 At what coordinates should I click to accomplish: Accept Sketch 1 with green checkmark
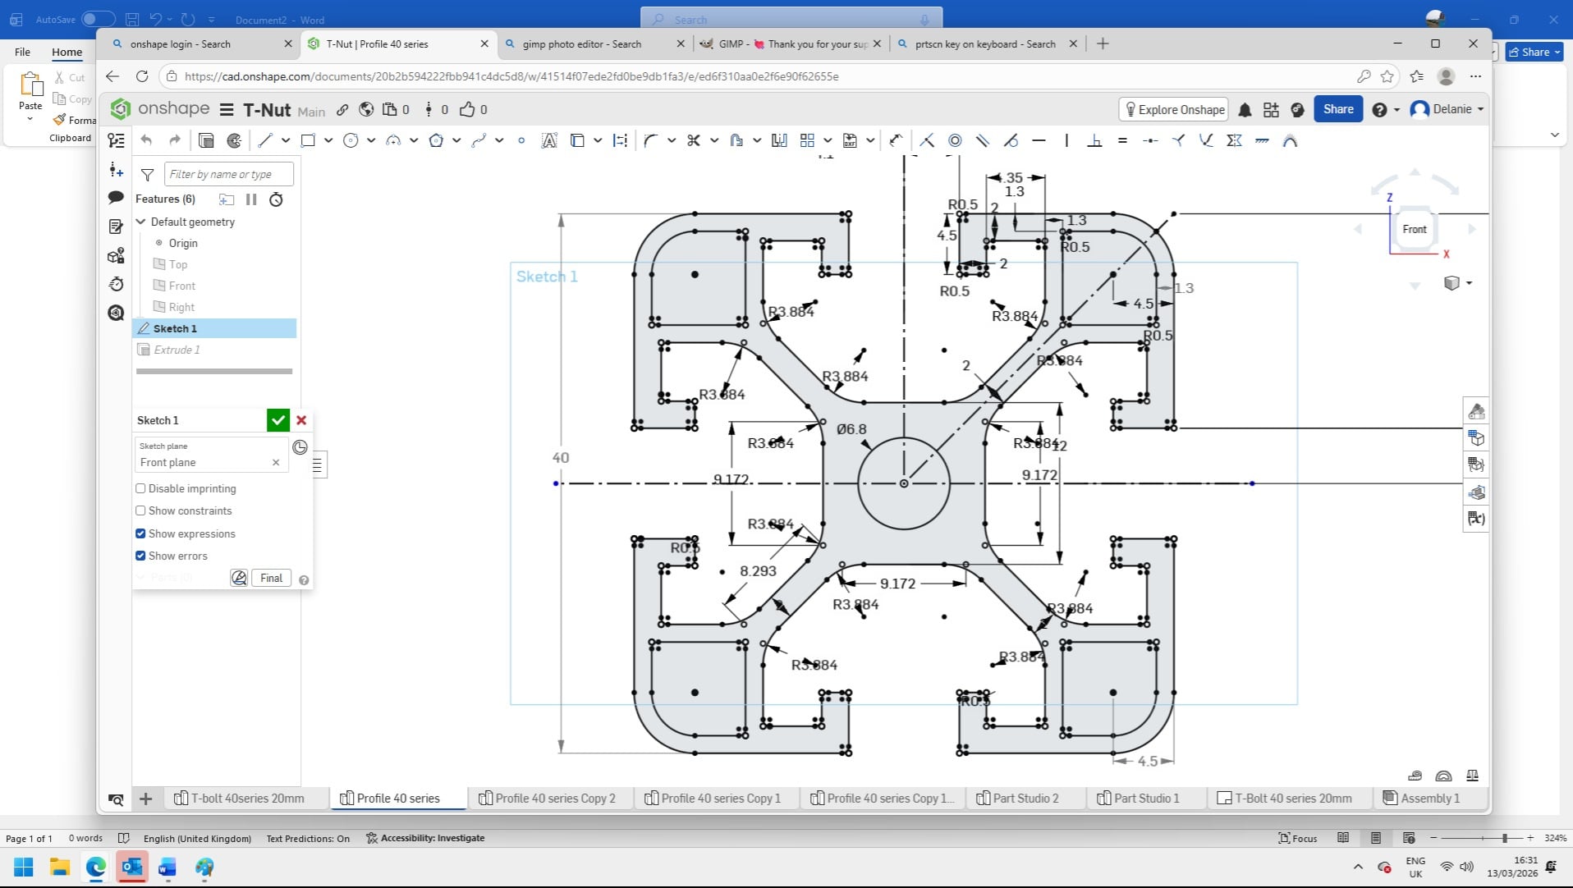coord(278,420)
